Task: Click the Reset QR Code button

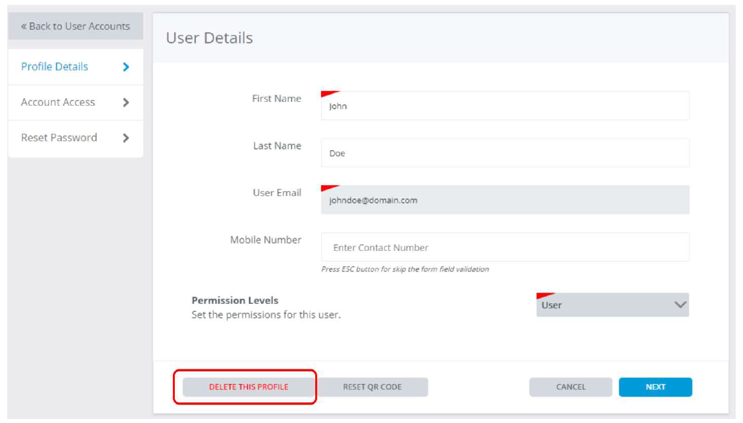Action: pyautogui.click(x=372, y=387)
